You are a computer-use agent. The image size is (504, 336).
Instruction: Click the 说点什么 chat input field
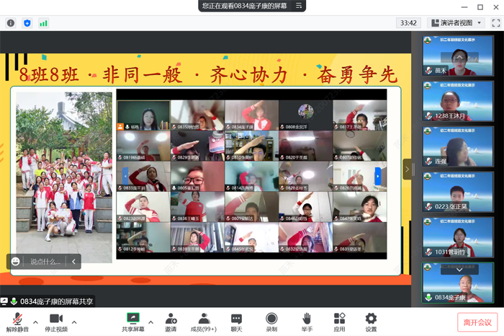pyautogui.click(x=45, y=262)
